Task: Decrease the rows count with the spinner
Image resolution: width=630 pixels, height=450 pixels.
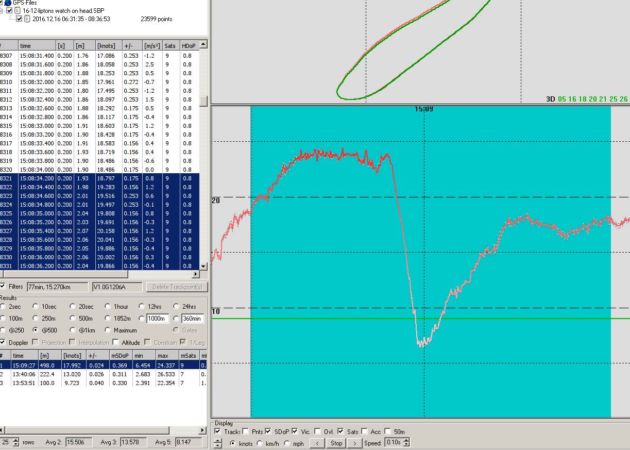Action: (15, 444)
